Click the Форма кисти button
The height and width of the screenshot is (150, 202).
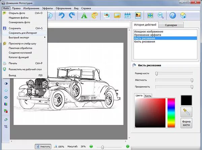pos(186,123)
